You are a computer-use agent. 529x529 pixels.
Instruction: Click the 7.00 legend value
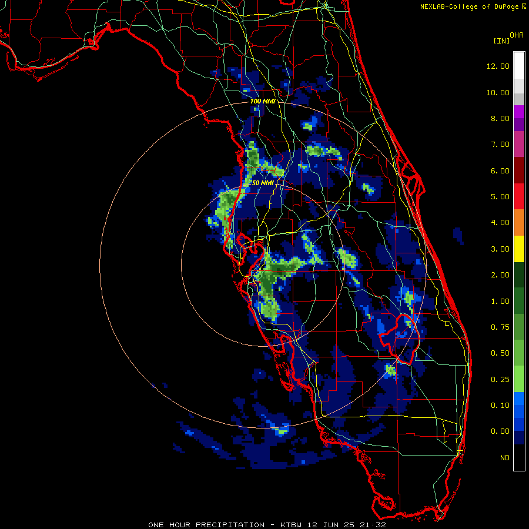(x=500, y=145)
